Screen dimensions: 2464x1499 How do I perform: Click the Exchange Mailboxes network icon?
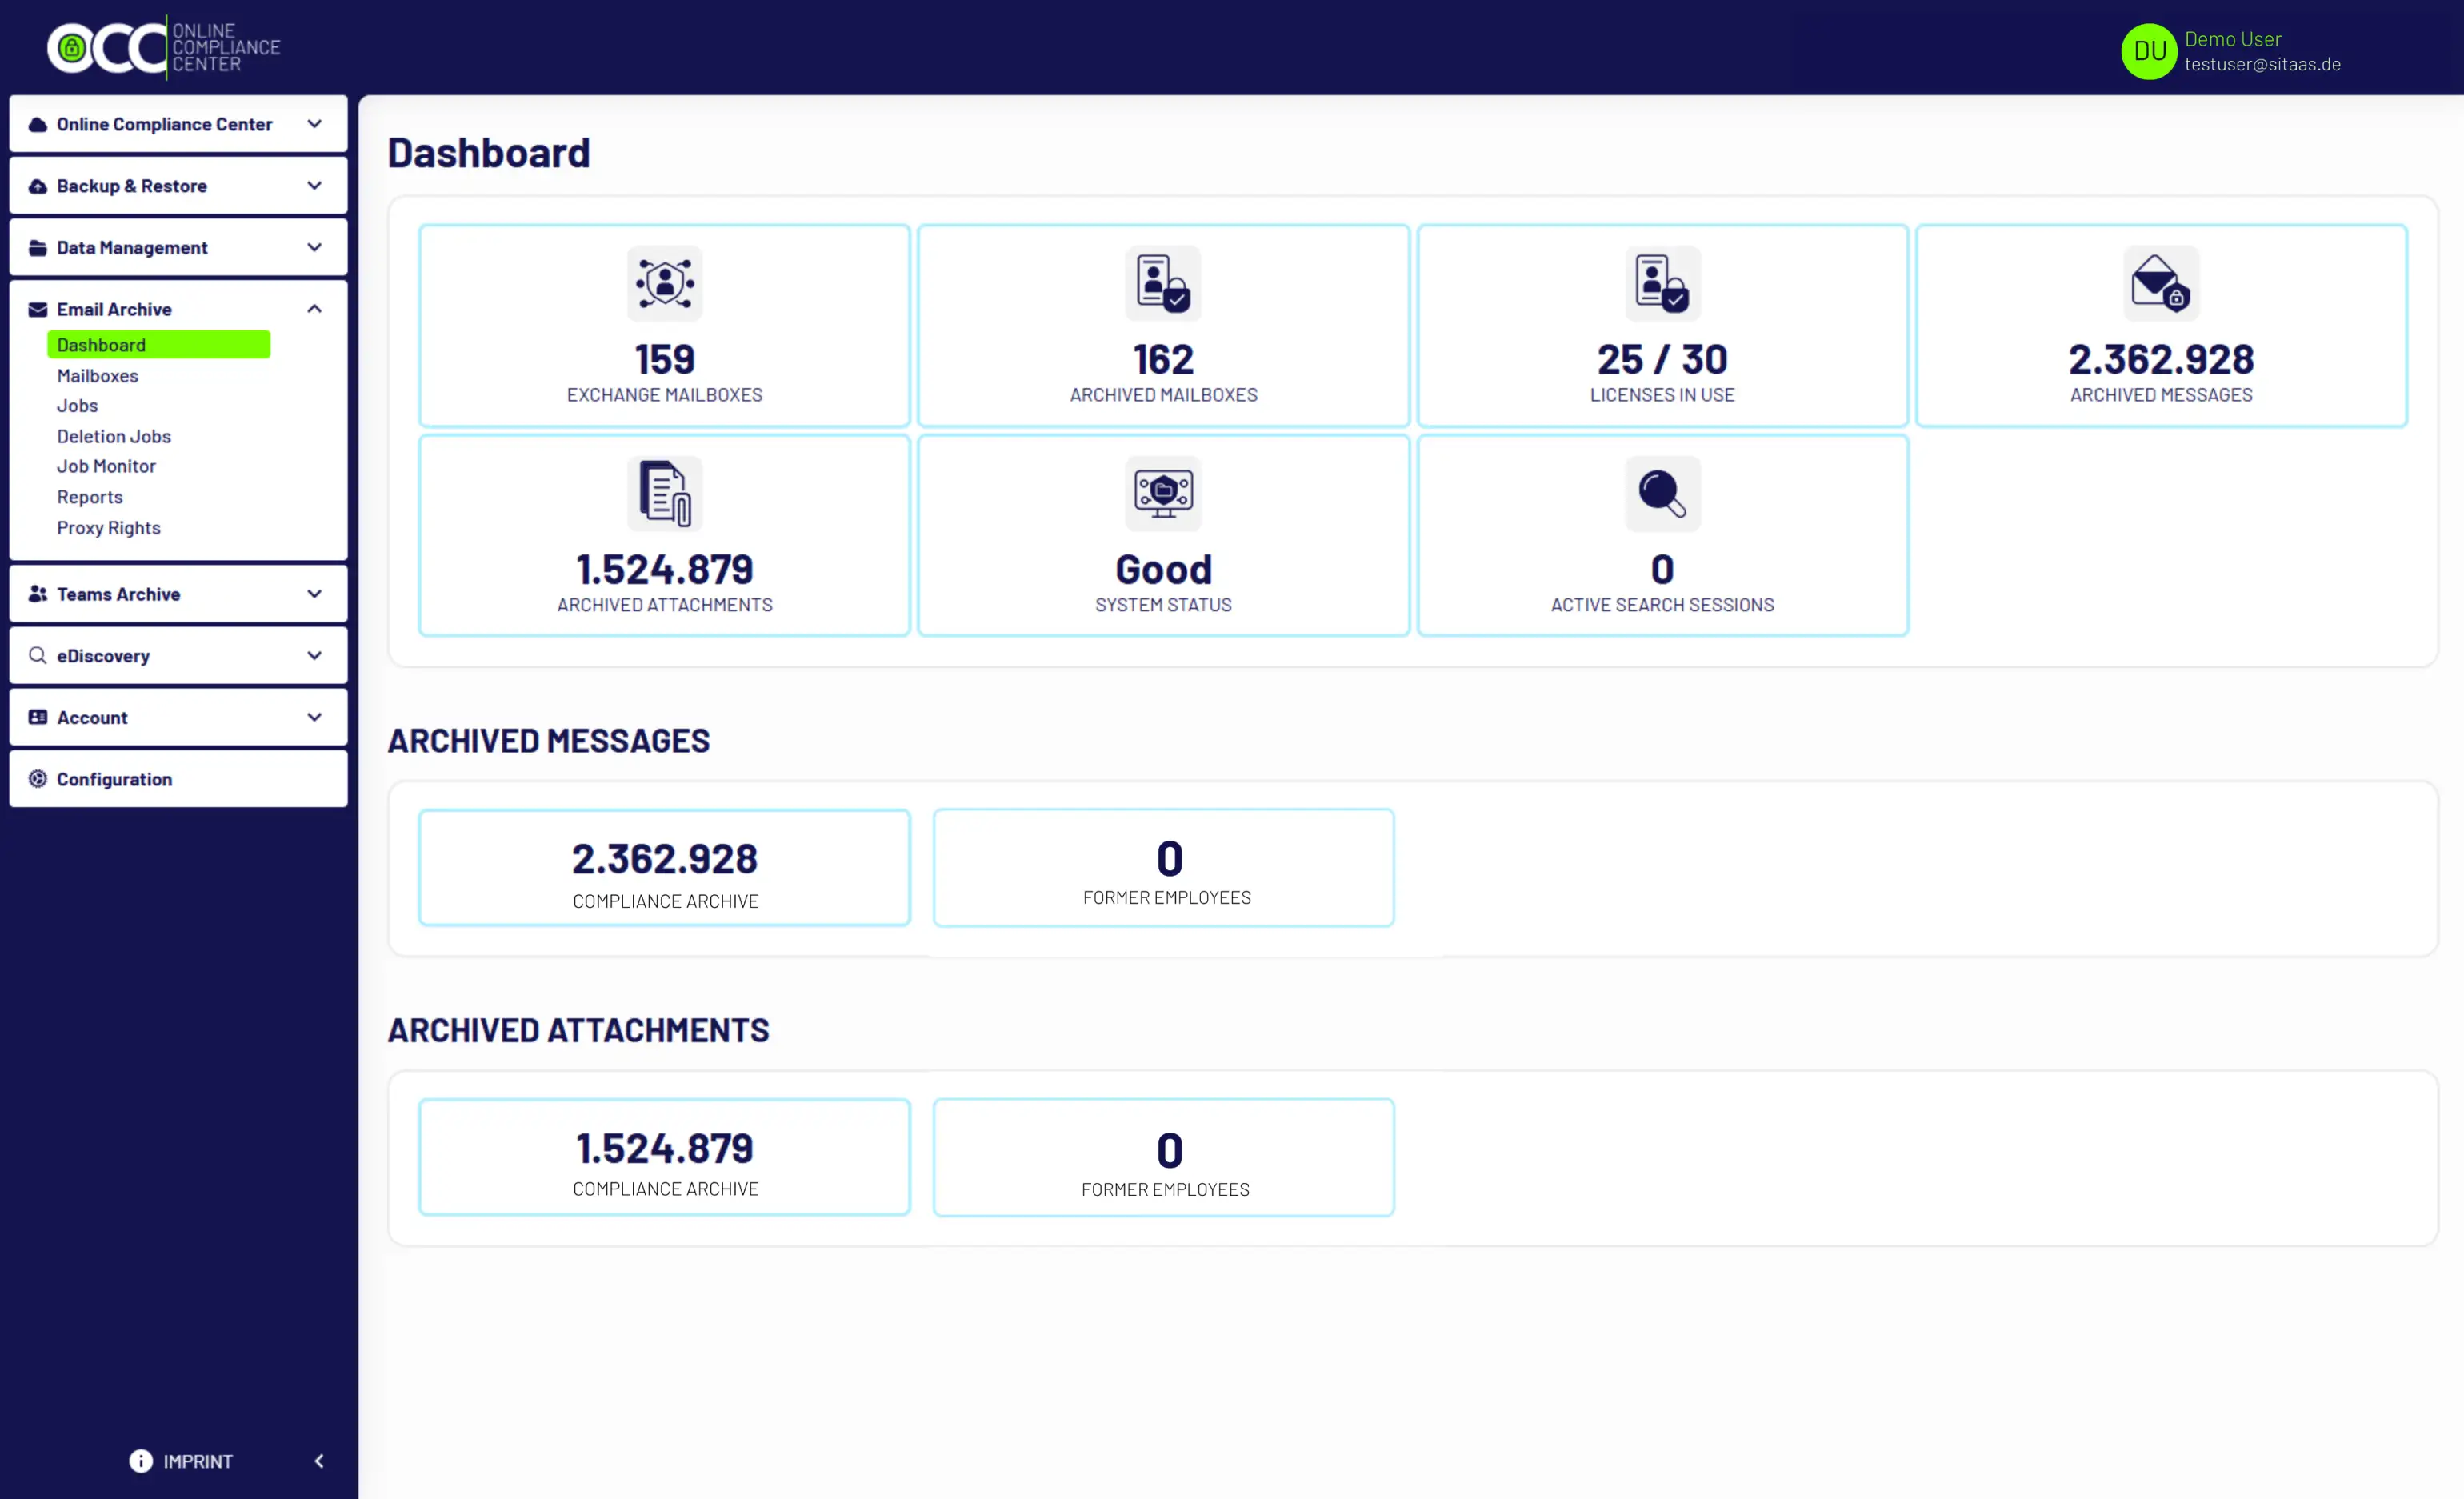click(x=664, y=283)
